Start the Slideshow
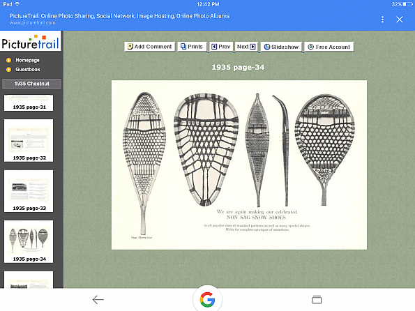The width and height of the screenshot is (415, 311). tap(281, 47)
